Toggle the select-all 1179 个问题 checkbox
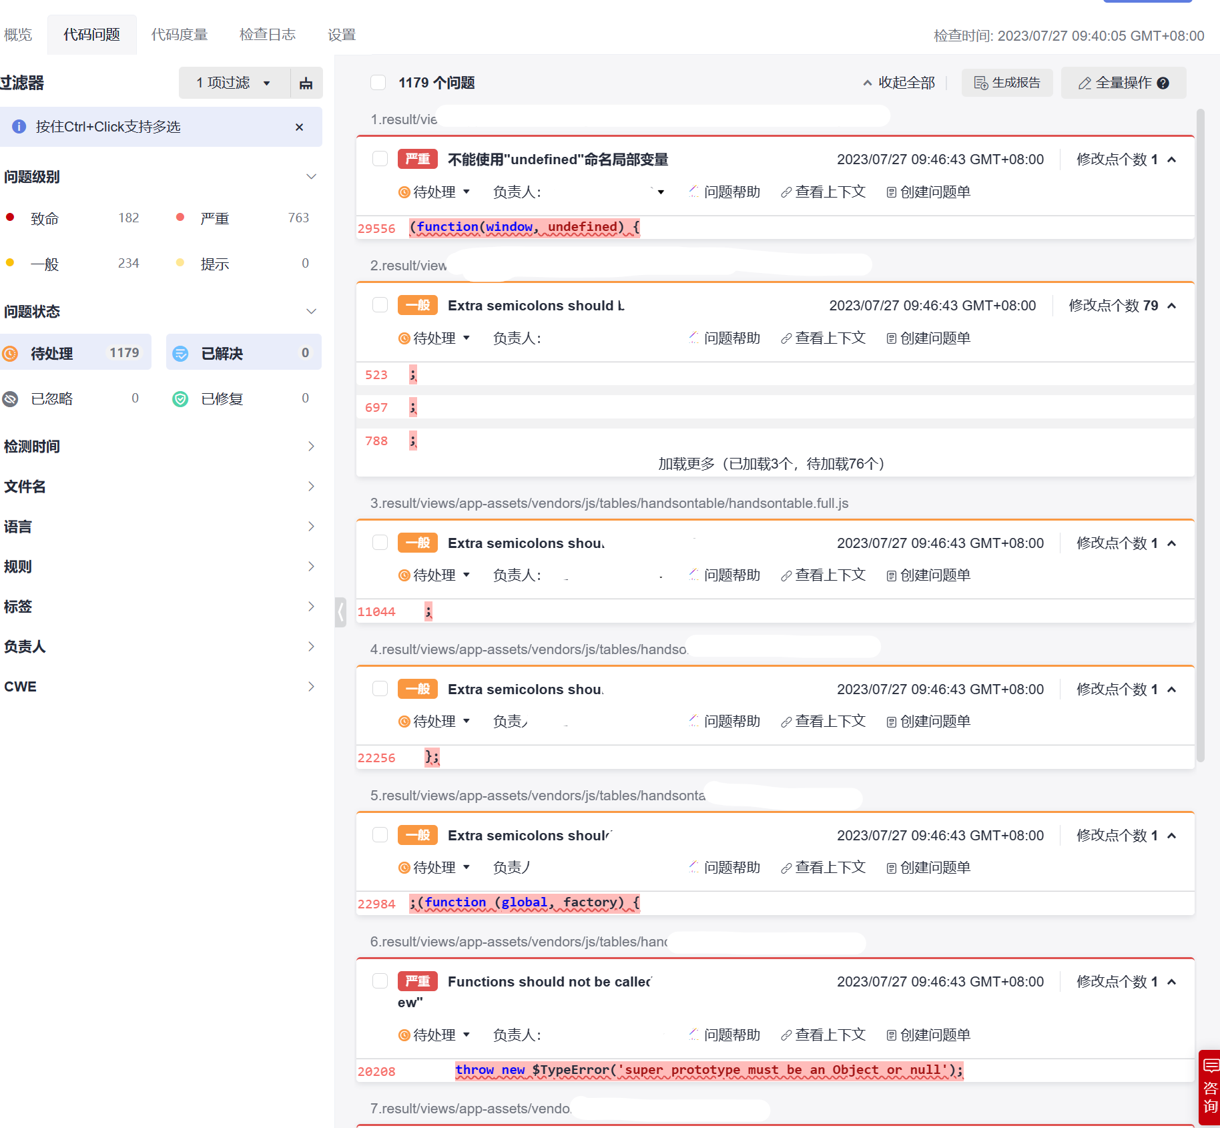Screen dimensions: 1220x1128 378,83
